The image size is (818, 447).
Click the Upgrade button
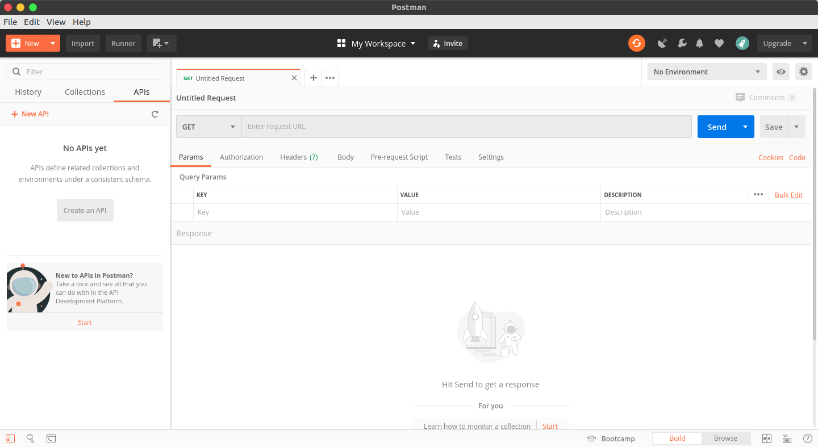coord(777,43)
